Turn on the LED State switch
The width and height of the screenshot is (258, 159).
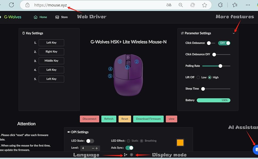[x=90, y=141]
